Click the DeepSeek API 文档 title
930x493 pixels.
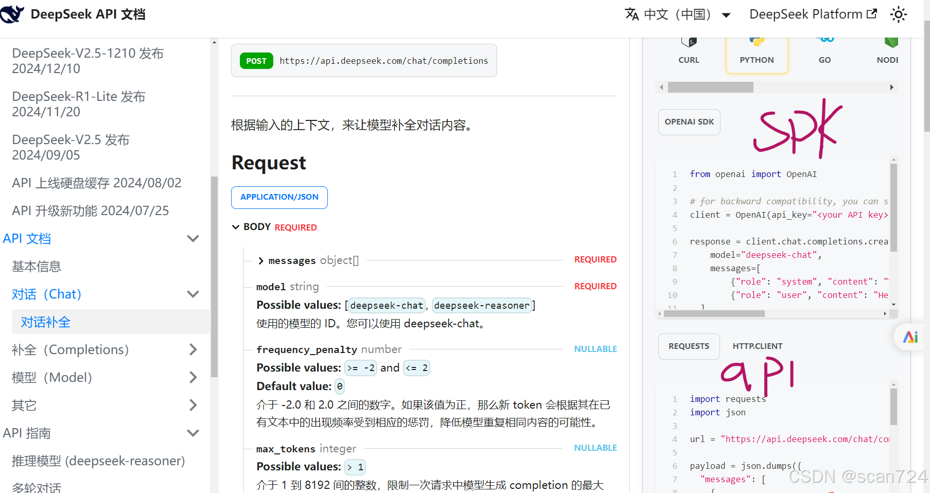click(x=88, y=14)
